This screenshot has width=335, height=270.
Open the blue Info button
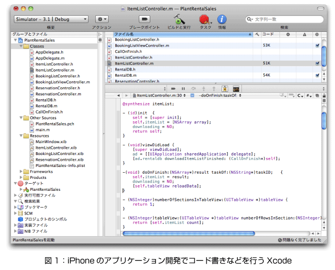click(222, 19)
